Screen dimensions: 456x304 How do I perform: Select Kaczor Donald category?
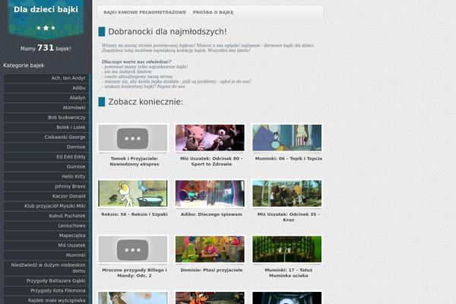(46, 196)
